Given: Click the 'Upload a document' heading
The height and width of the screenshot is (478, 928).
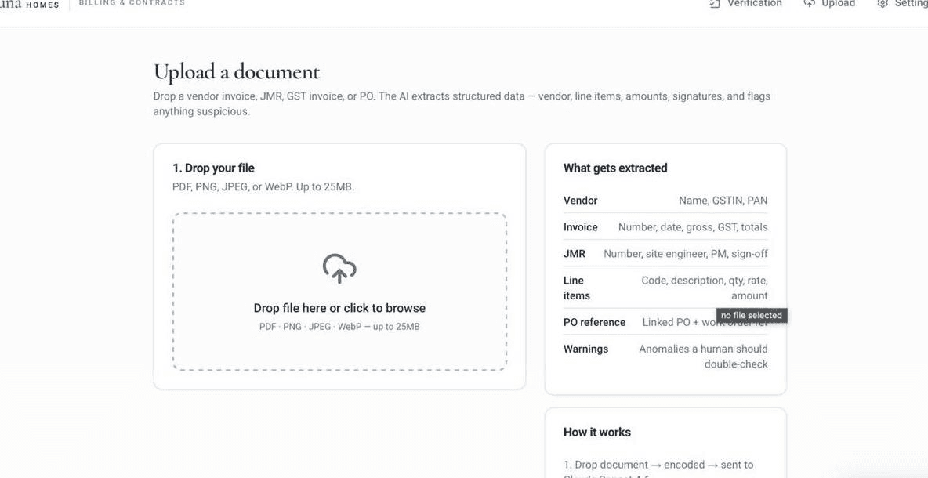Looking at the screenshot, I should click(x=236, y=72).
